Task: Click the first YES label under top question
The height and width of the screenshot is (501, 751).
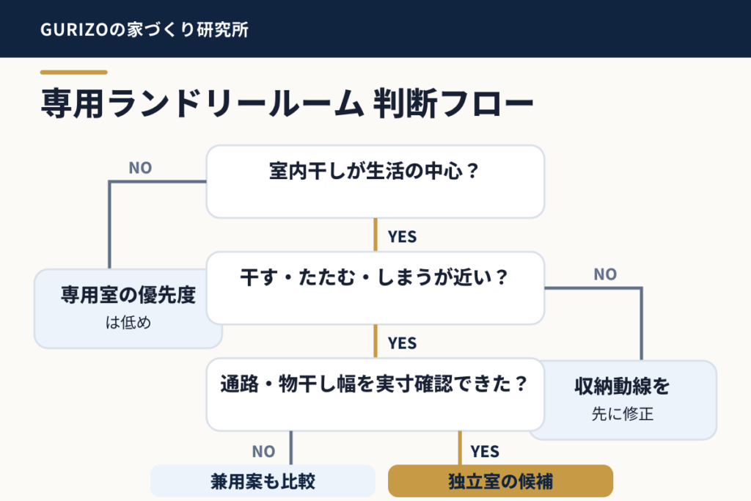Action: (x=403, y=237)
